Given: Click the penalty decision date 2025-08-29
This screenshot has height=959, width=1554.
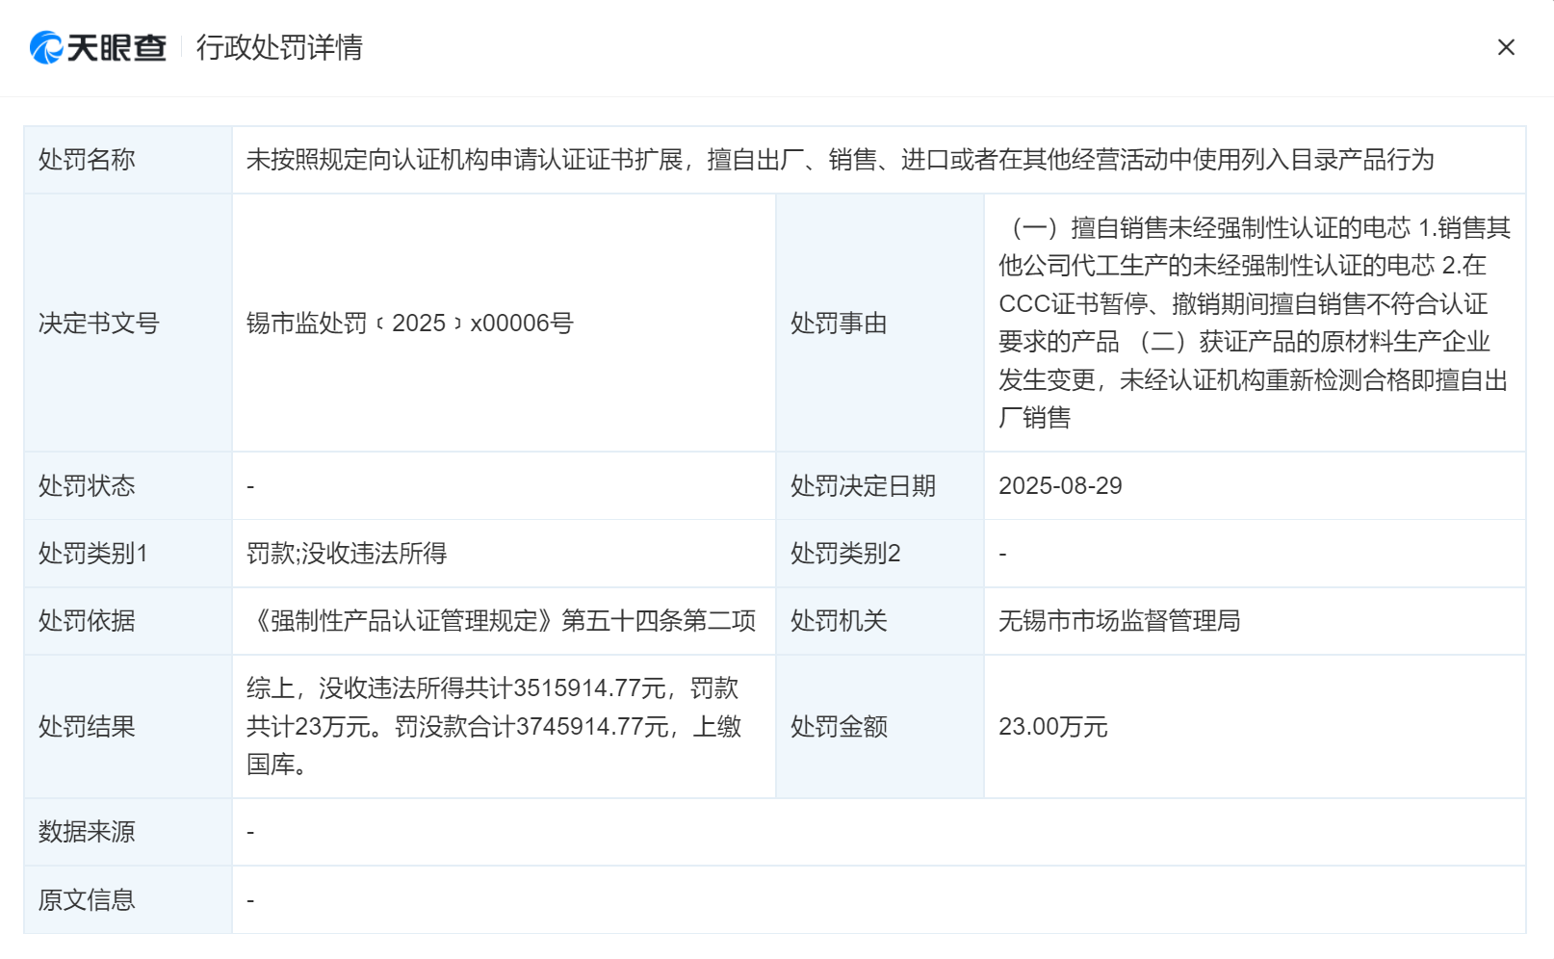Looking at the screenshot, I should [1060, 486].
